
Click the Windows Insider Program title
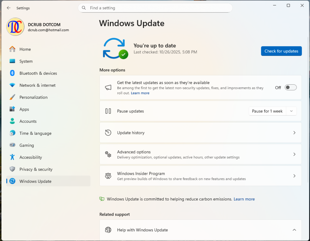pos(141,174)
